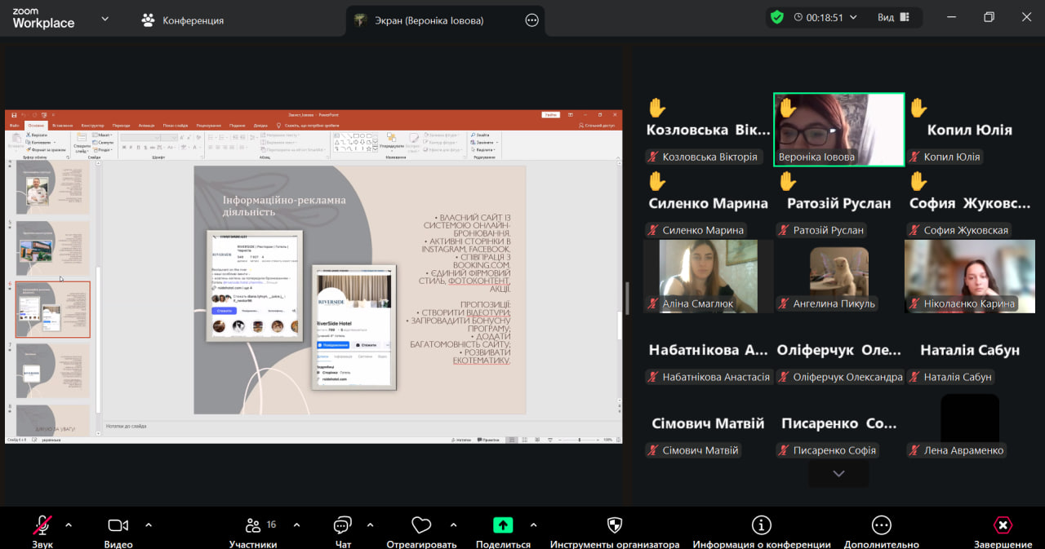Image resolution: width=1045 pixels, height=549 pixels.
Task: Expand audio options arrow next to Звук
Action: tap(69, 525)
